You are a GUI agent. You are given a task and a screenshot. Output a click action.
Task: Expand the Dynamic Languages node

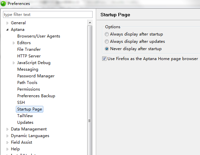(7, 136)
